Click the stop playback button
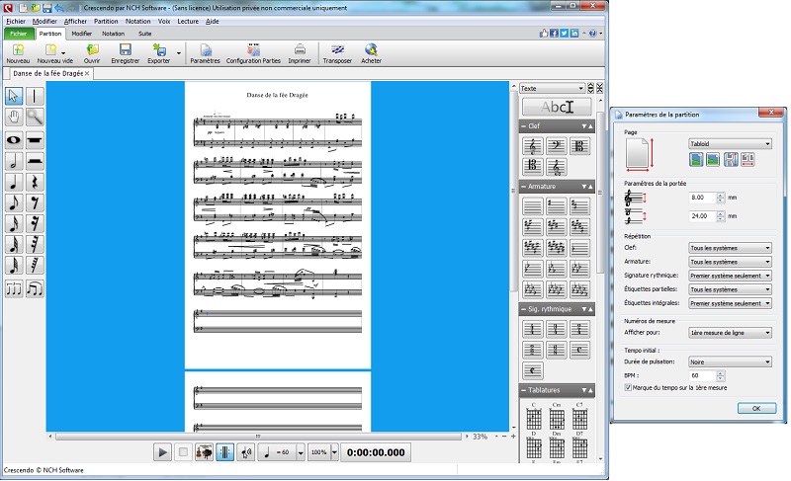 click(183, 452)
